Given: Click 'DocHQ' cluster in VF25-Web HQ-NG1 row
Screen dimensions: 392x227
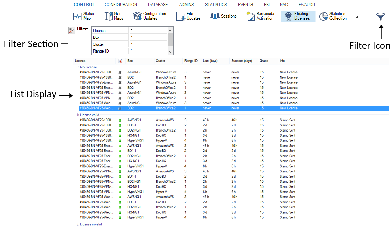Looking at the screenshot, I should tap(161, 213).
